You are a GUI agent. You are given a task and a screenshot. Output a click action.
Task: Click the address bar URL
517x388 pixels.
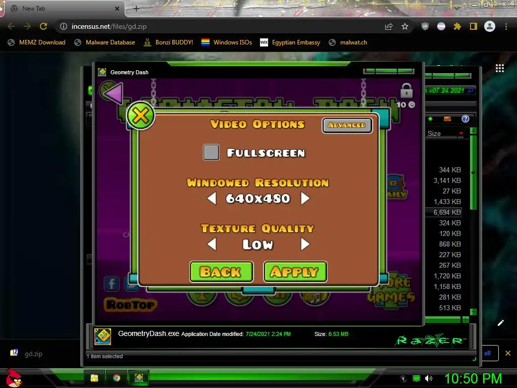tap(109, 26)
